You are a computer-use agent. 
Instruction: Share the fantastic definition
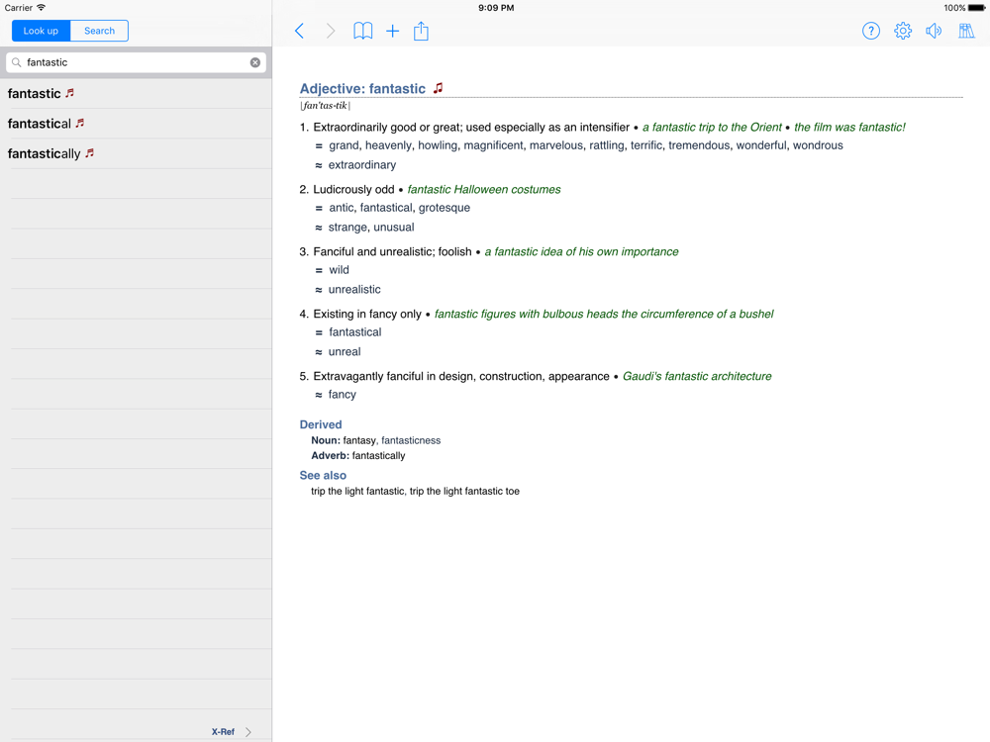coord(421,32)
